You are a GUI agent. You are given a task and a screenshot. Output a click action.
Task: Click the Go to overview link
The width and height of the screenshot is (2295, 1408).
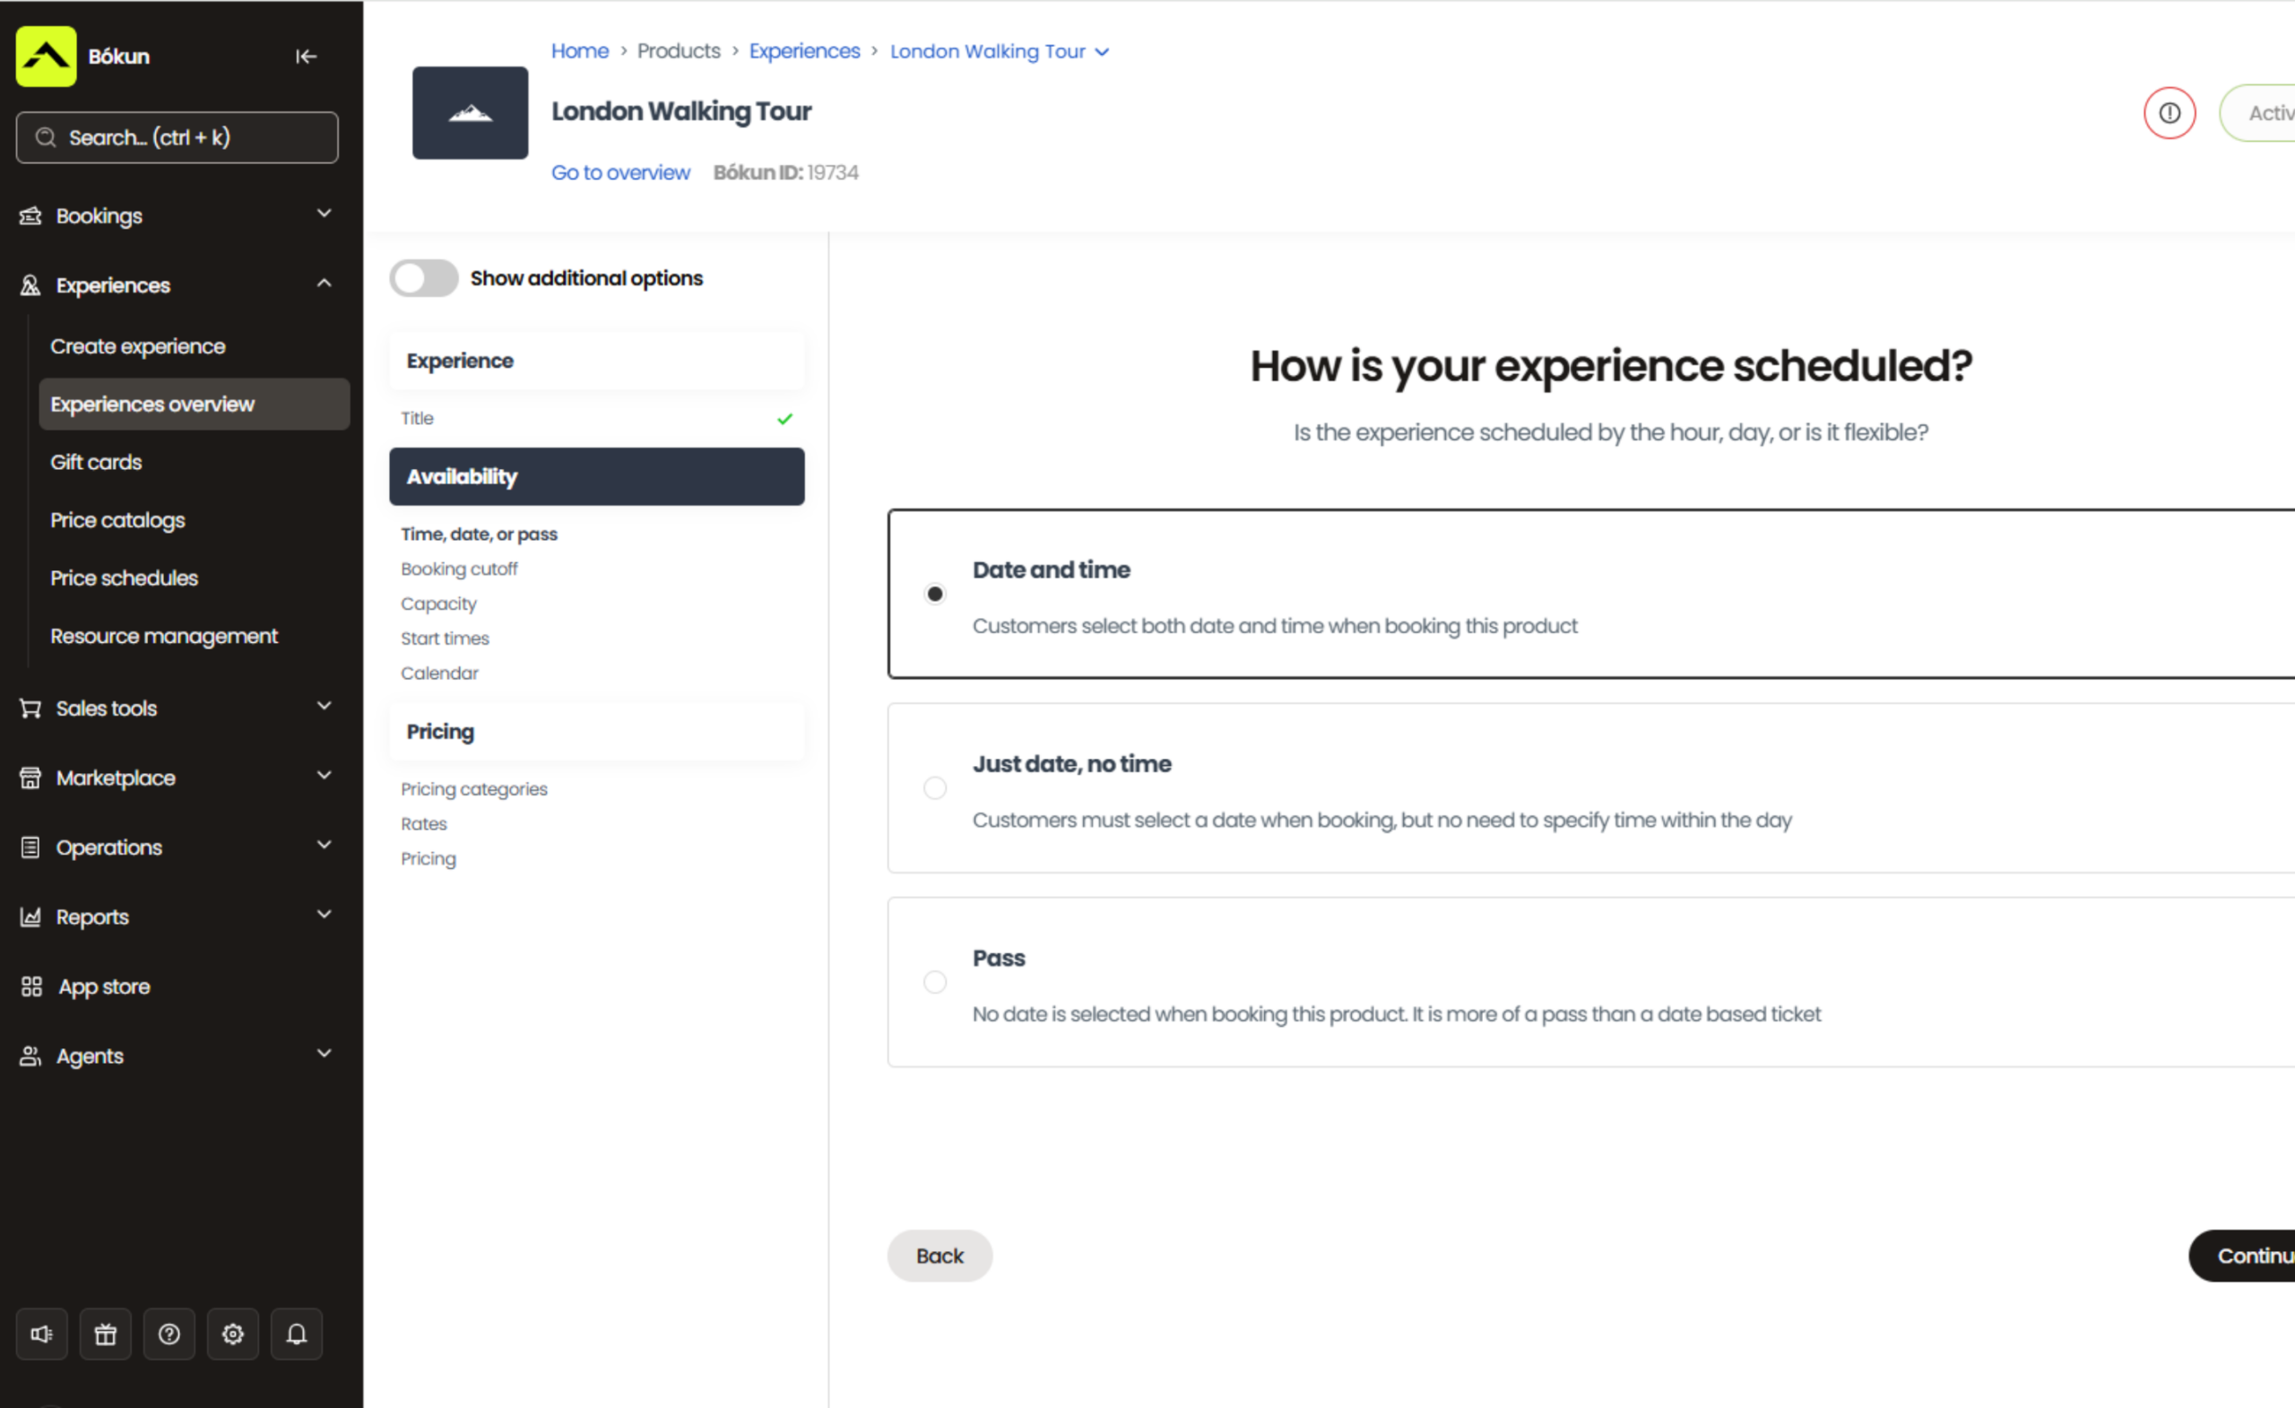[619, 172]
